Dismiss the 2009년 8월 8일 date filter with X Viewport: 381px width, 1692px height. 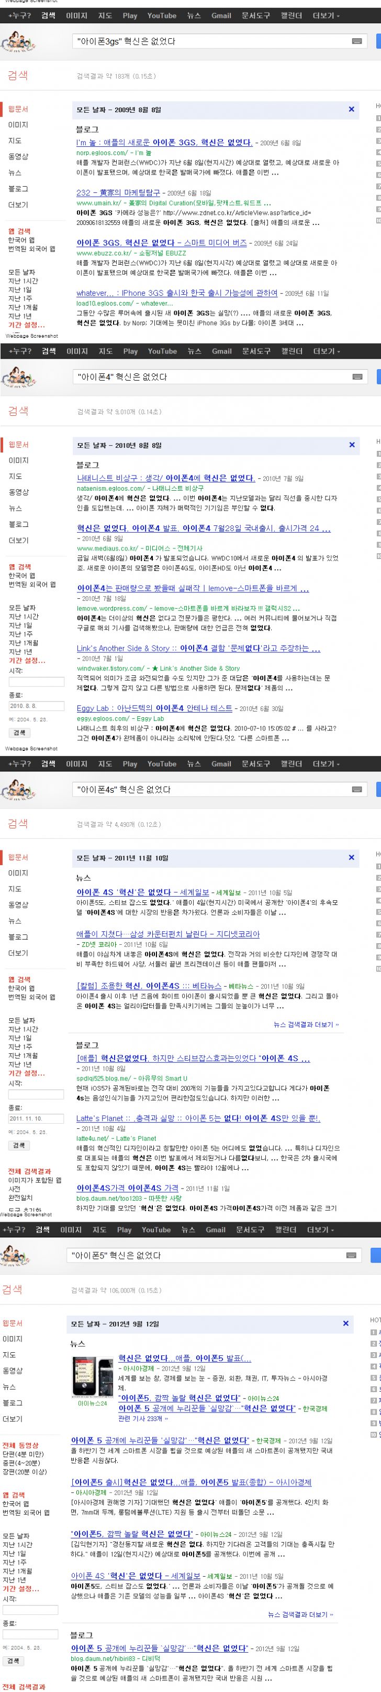(352, 110)
